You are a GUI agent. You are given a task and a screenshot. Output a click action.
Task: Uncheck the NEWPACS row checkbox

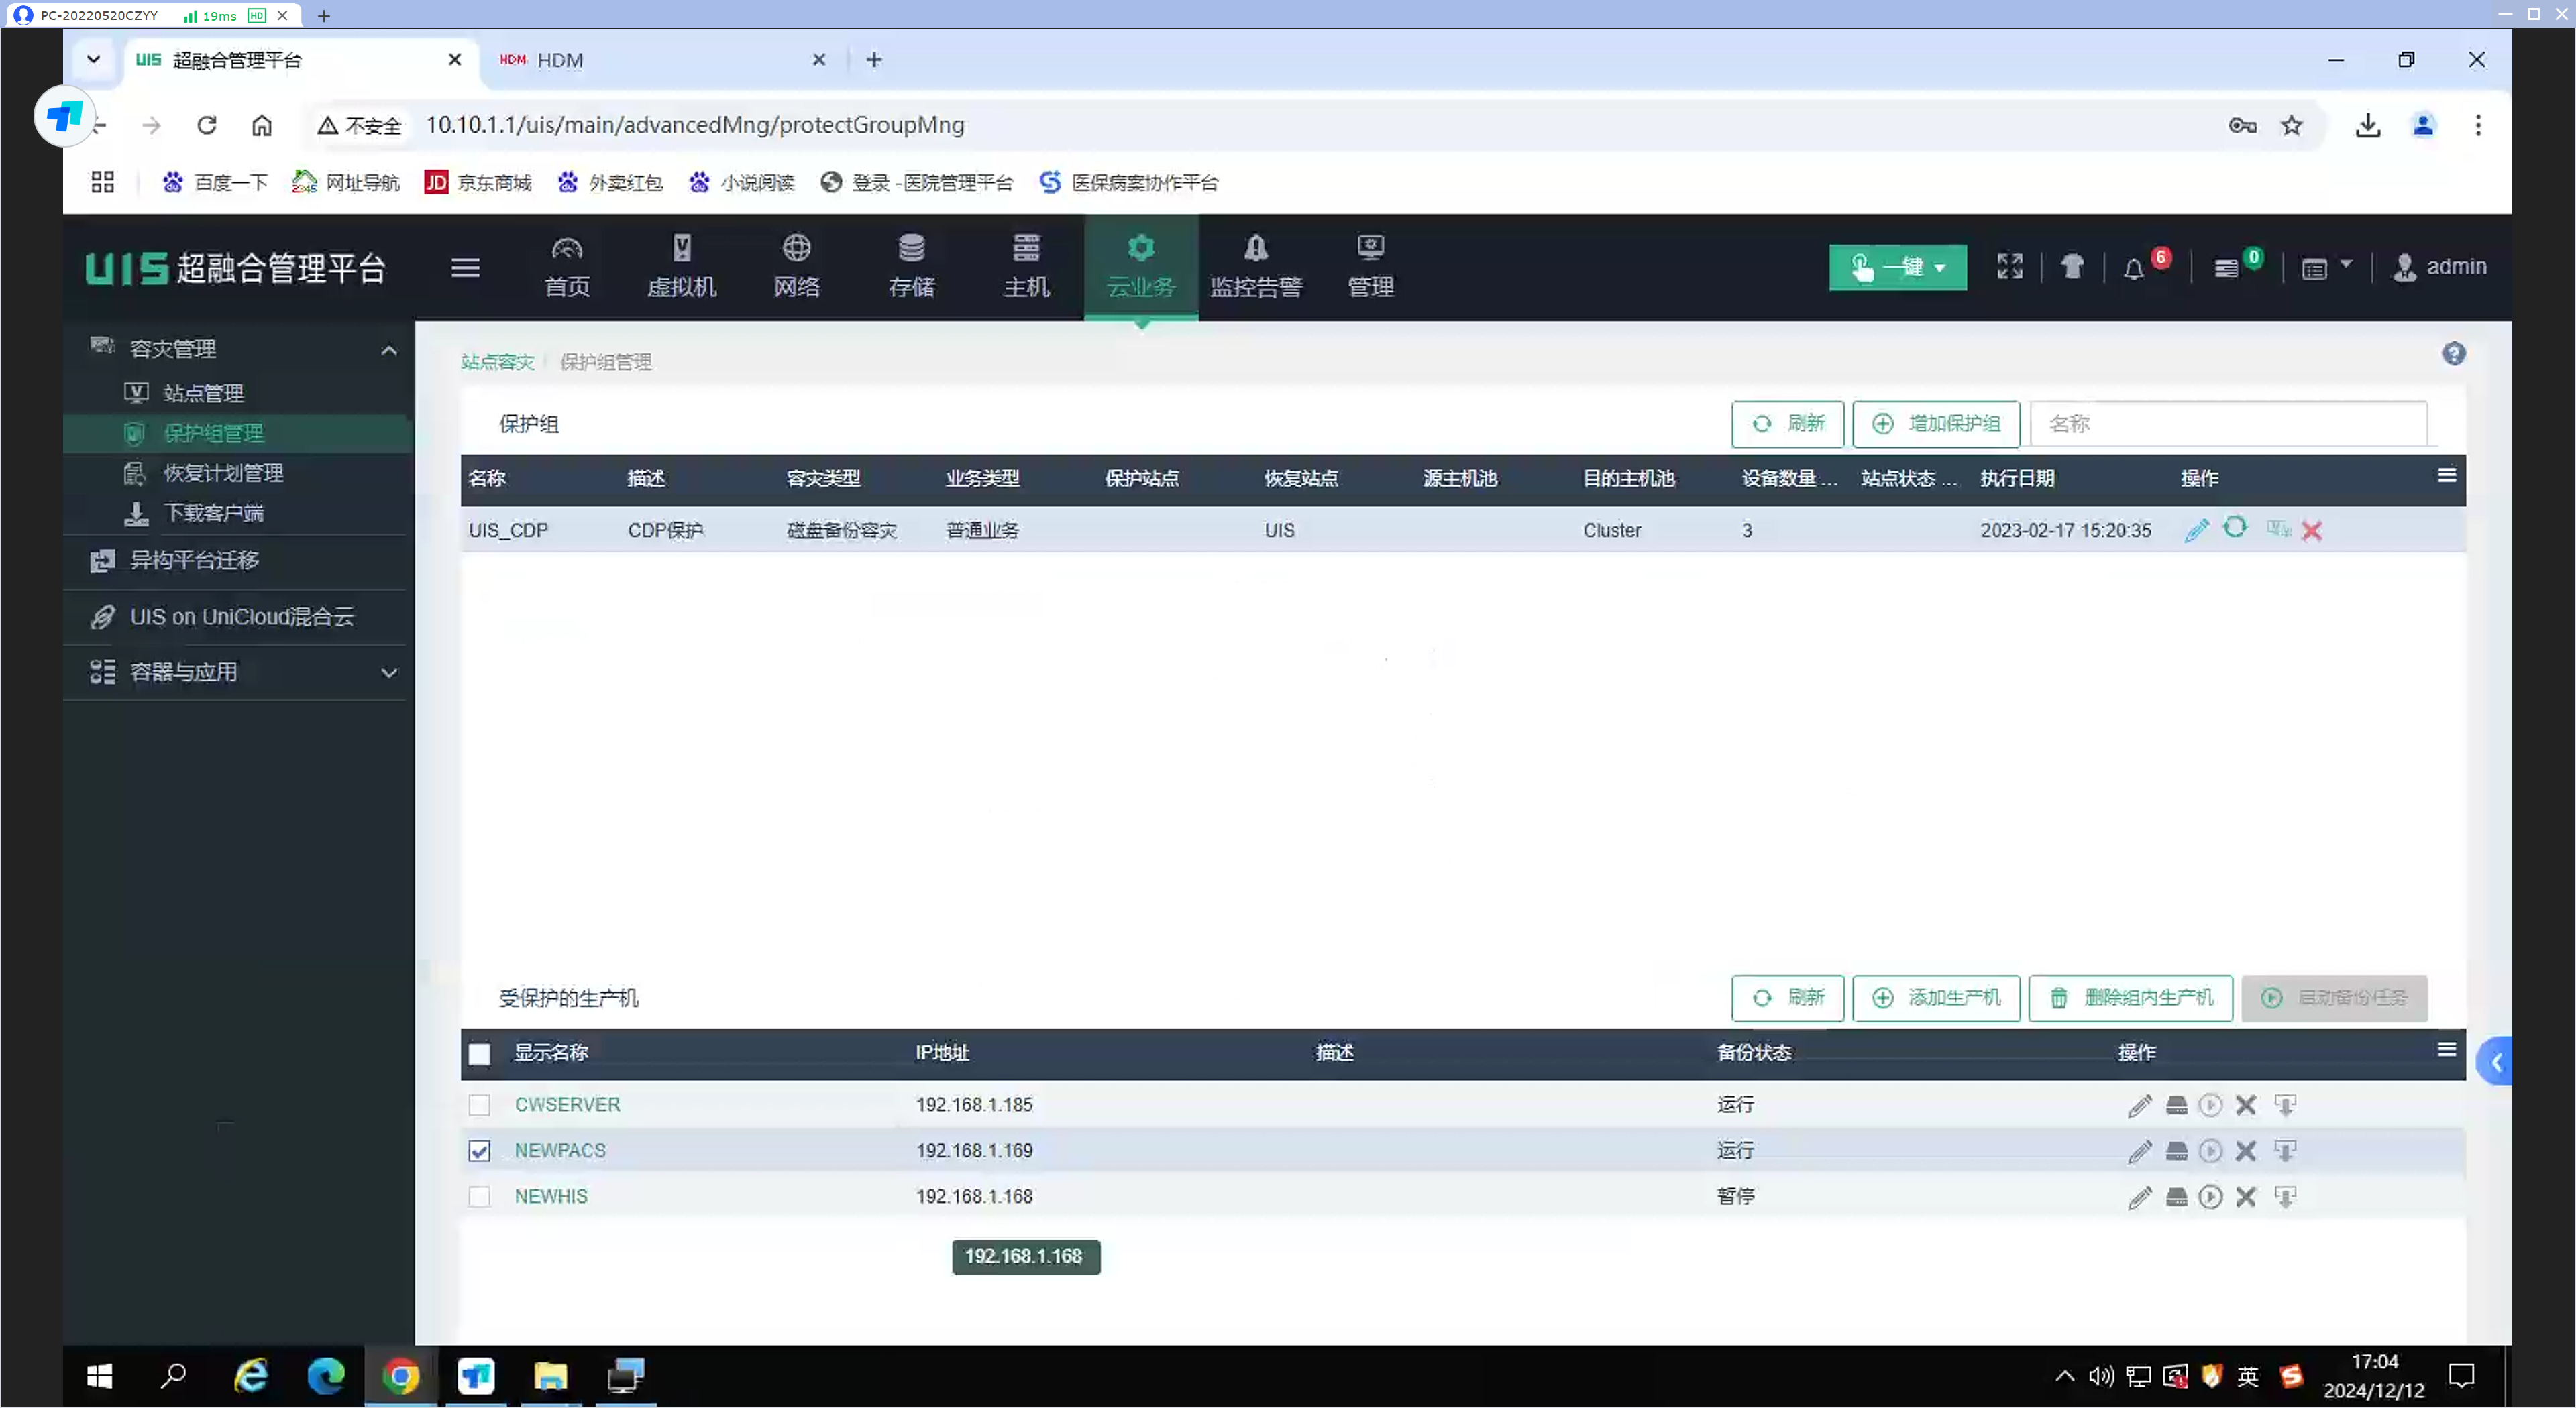point(479,1150)
